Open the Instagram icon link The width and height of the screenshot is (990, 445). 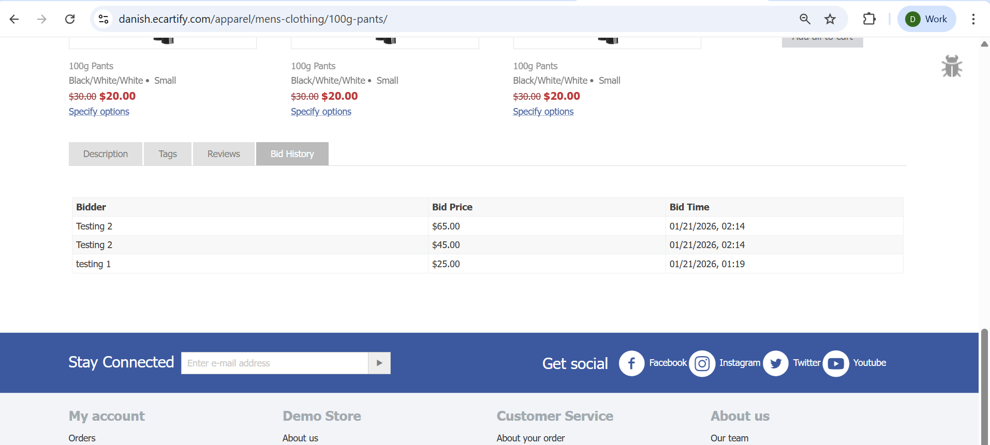click(702, 363)
